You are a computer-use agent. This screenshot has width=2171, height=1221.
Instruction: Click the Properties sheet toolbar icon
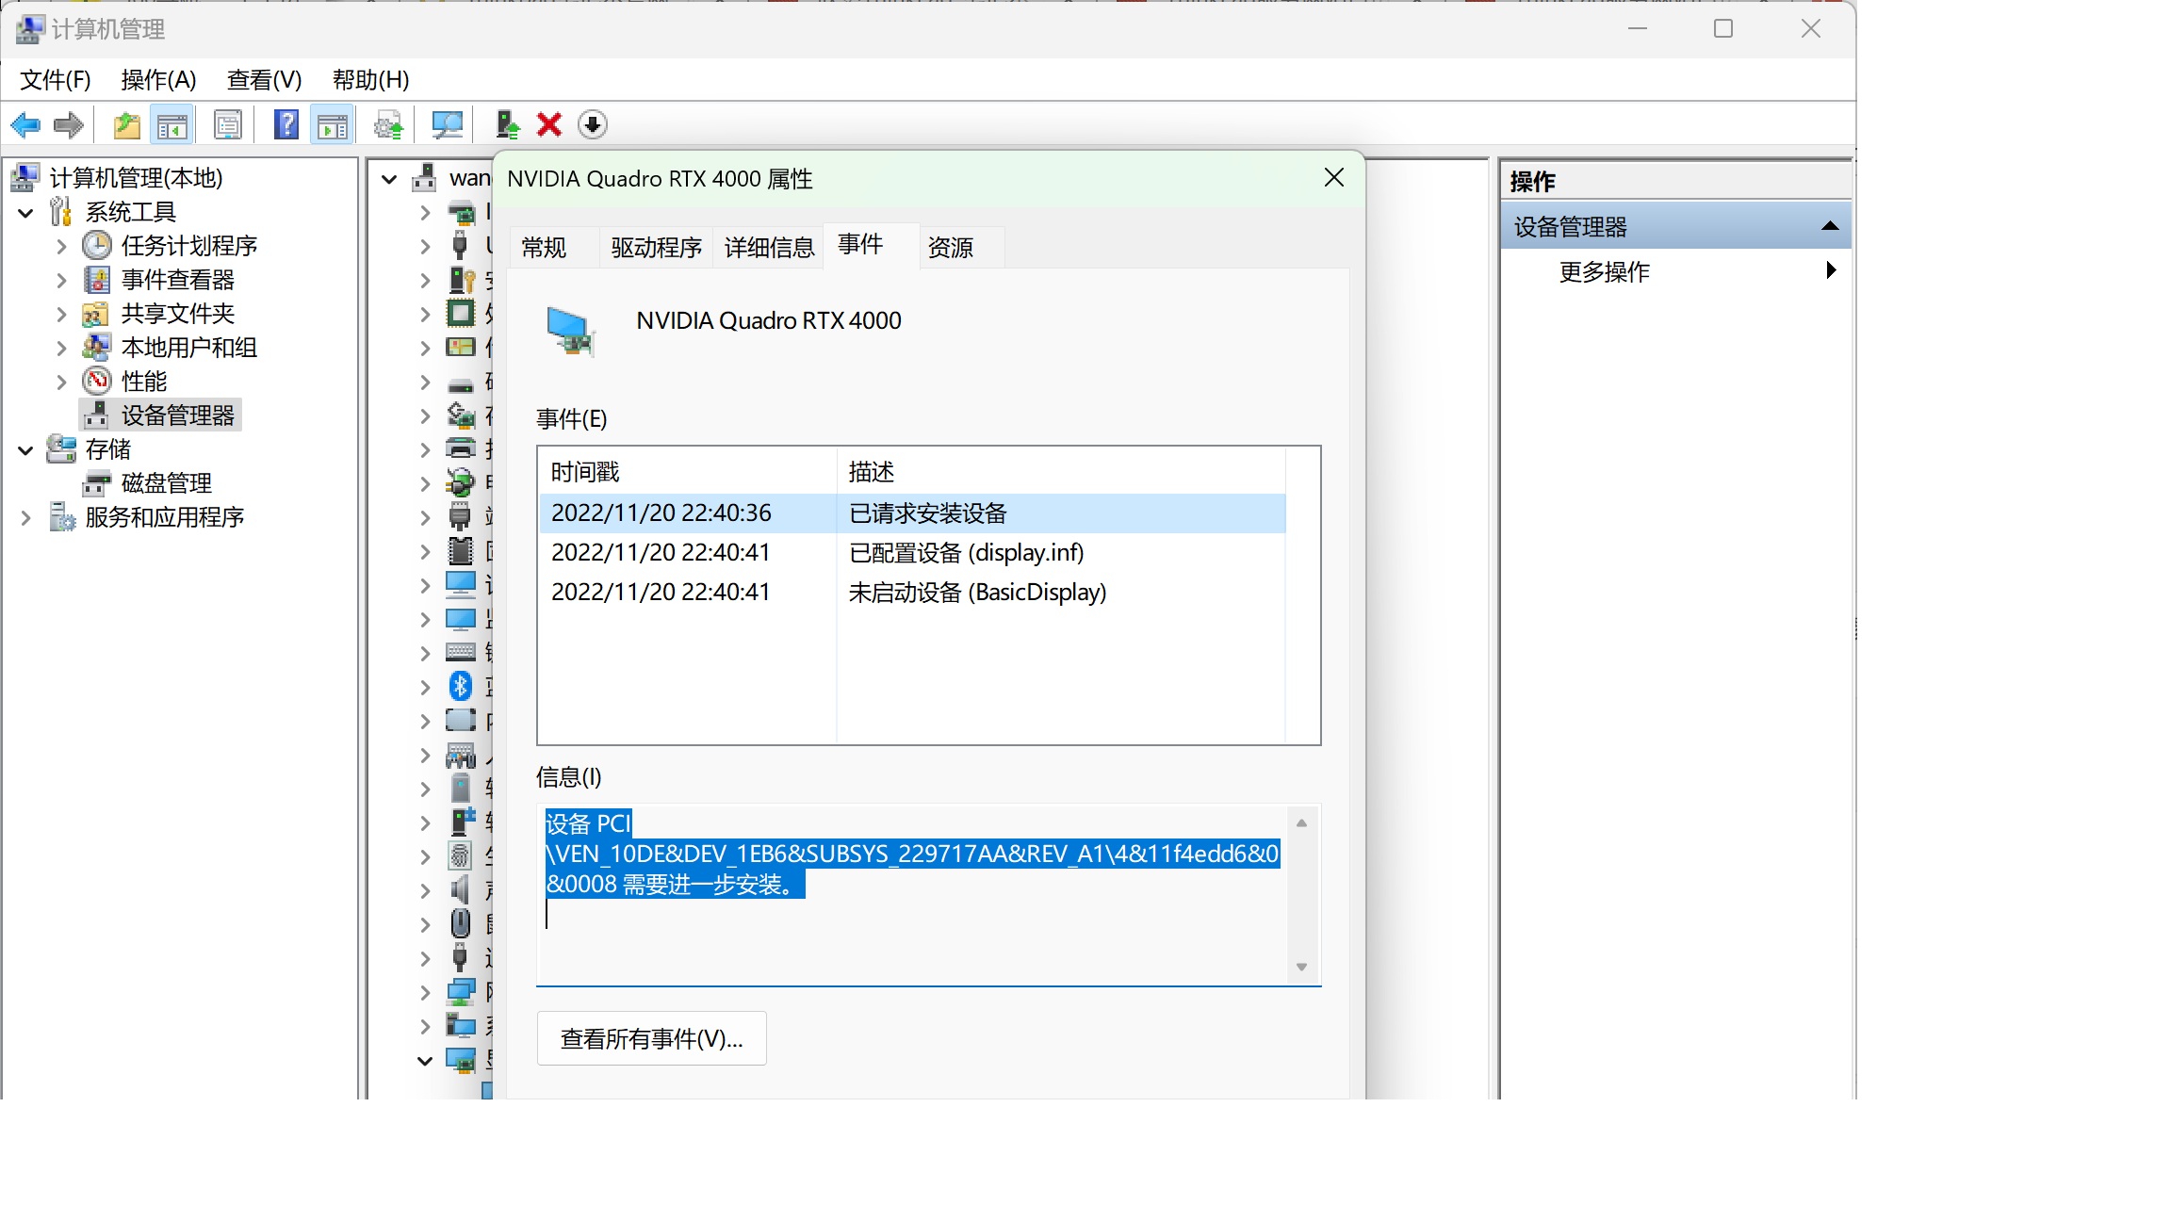[228, 125]
